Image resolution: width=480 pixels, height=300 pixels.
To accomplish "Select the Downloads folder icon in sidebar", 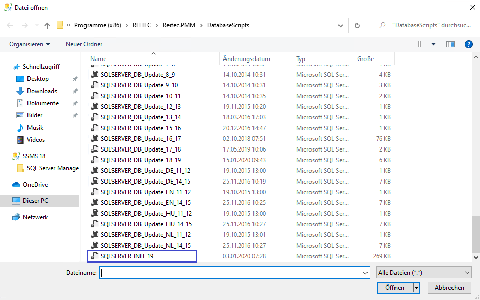I will click(20, 91).
